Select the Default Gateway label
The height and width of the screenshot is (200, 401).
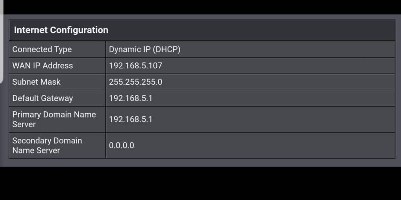coord(43,98)
